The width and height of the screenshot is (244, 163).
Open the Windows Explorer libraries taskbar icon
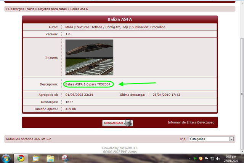tap(35, 158)
